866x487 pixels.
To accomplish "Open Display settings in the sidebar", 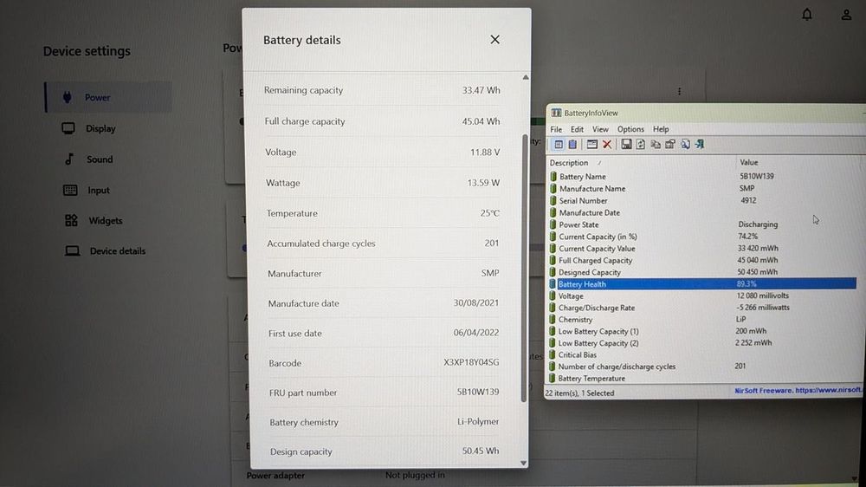I will coord(88,128).
